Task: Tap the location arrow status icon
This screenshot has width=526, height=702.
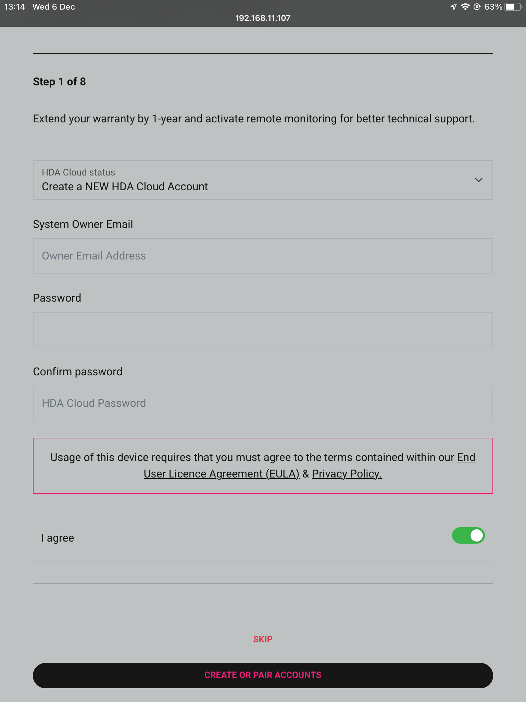Action: 453,7
